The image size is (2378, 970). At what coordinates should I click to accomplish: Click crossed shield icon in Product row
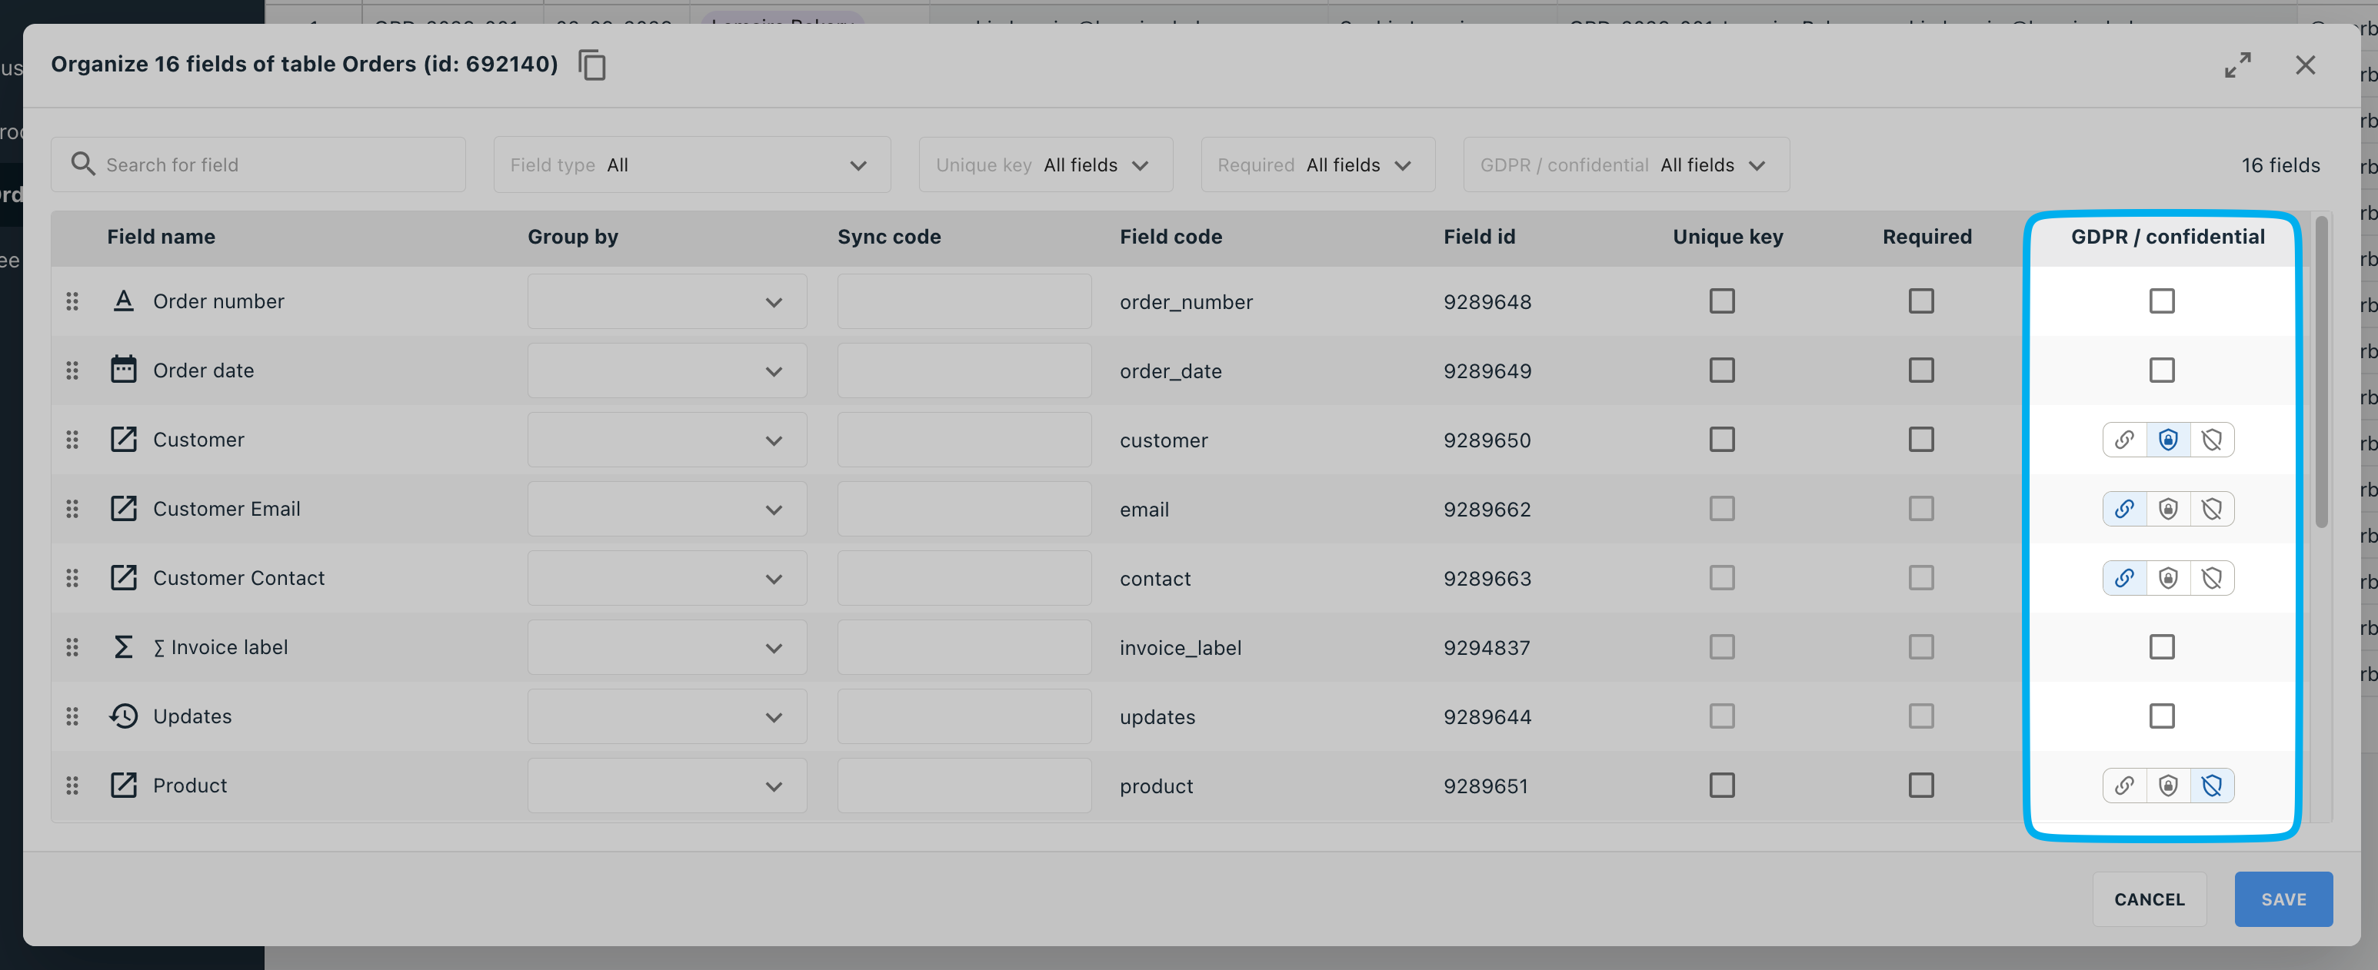pyautogui.click(x=2212, y=786)
